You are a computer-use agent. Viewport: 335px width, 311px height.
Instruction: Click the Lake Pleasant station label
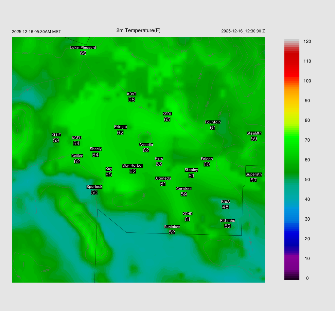tap(83, 47)
